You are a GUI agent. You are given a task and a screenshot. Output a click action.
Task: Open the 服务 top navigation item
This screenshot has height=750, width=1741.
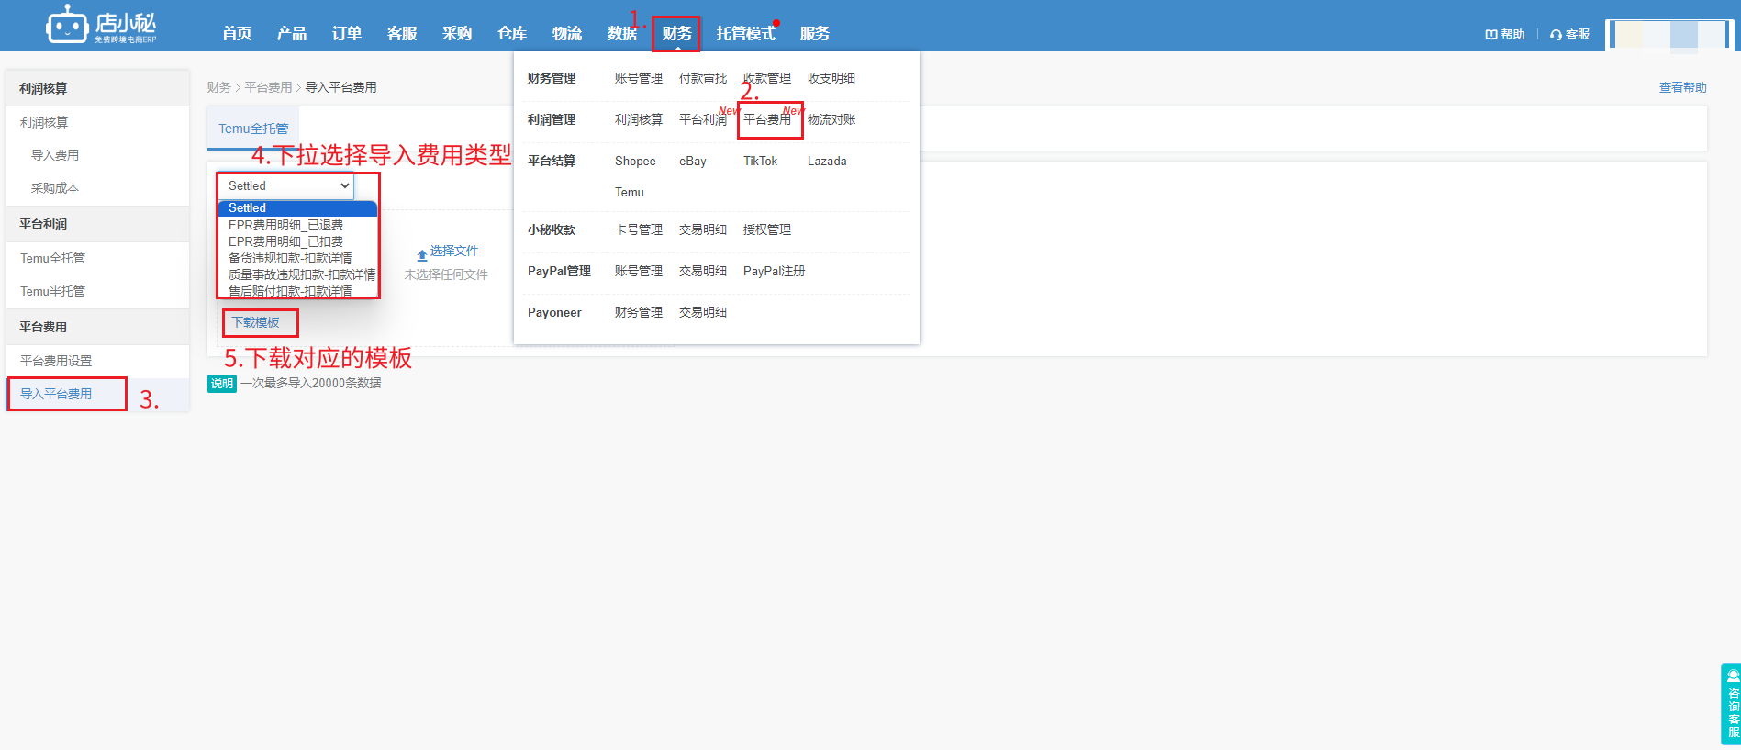[815, 33]
